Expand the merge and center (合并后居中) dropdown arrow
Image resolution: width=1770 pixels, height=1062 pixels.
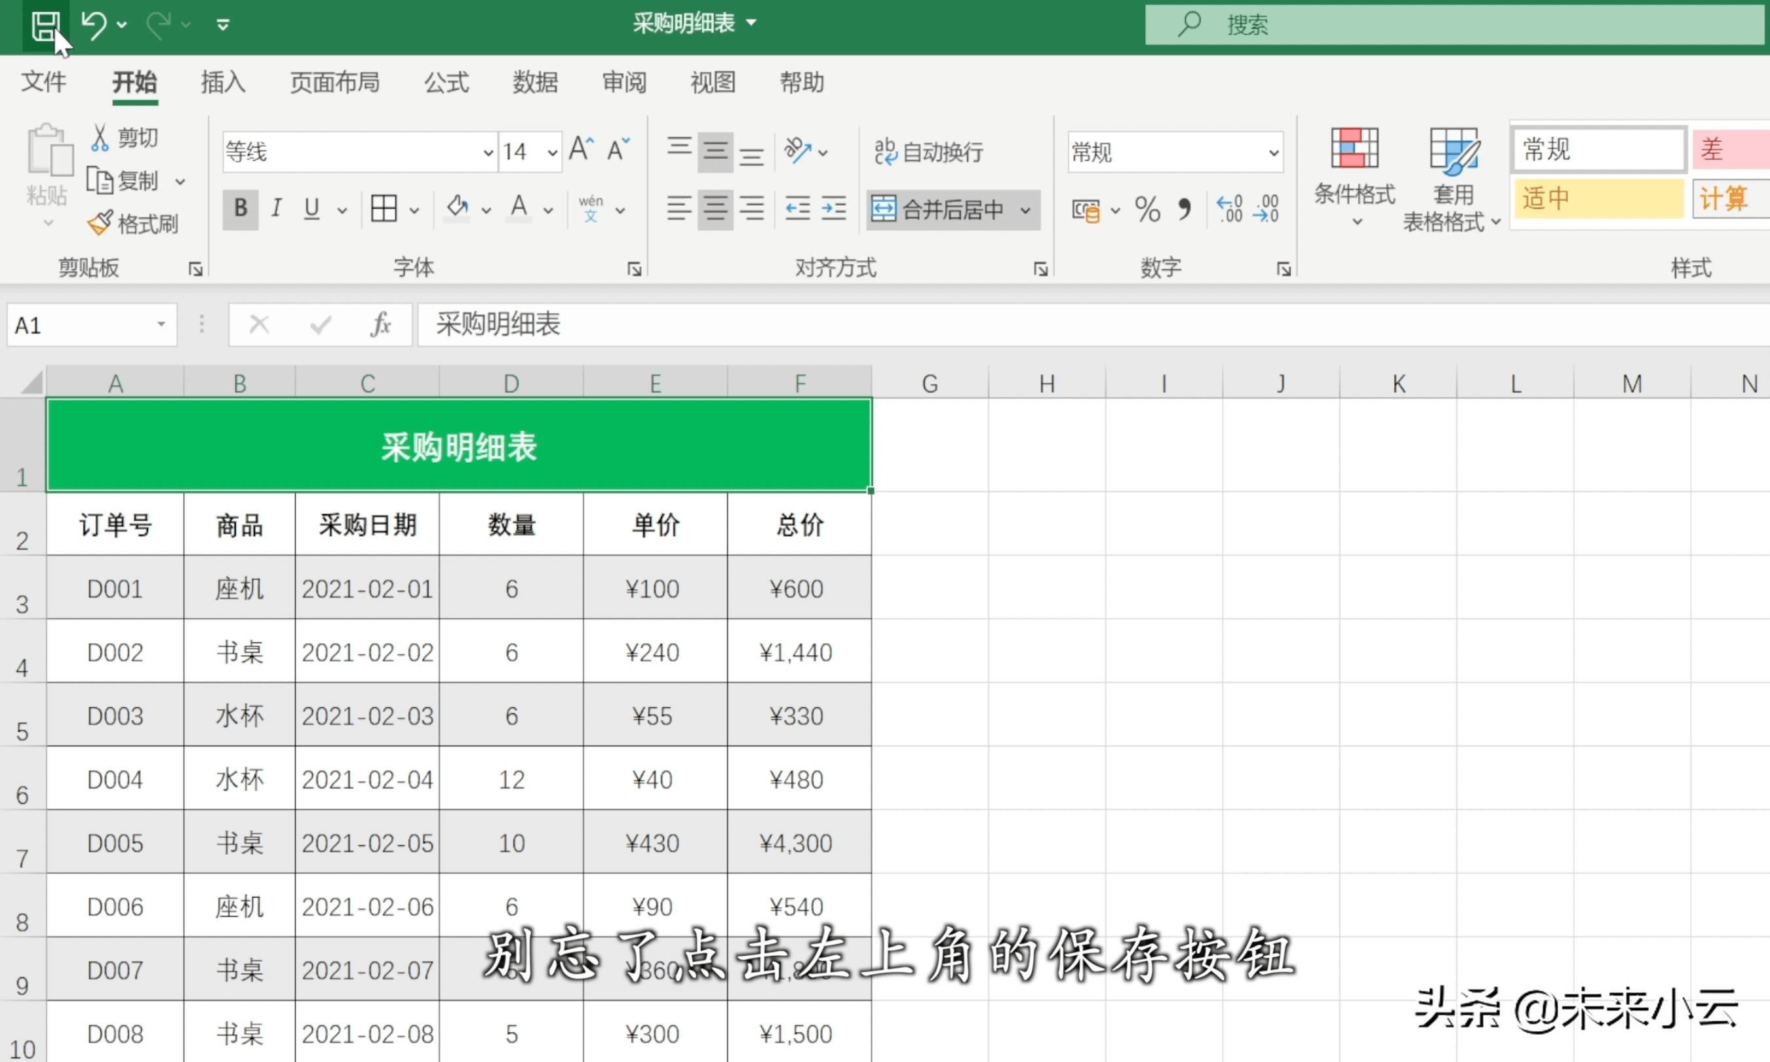[1026, 210]
